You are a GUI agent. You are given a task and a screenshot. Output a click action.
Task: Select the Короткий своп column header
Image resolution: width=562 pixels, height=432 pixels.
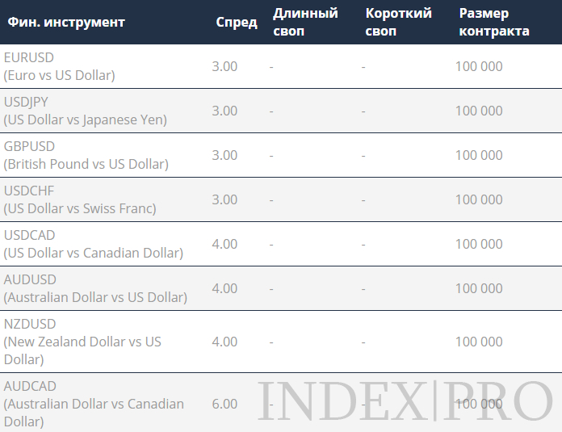point(399,23)
